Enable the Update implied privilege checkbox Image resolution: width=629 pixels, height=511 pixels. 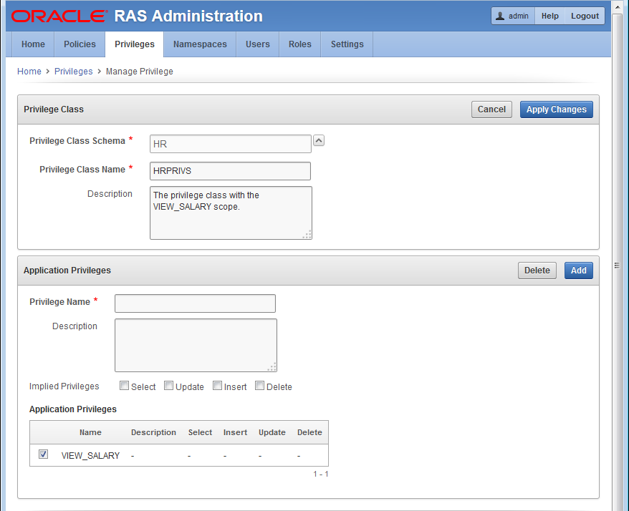pyautogui.click(x=169, y=386)
